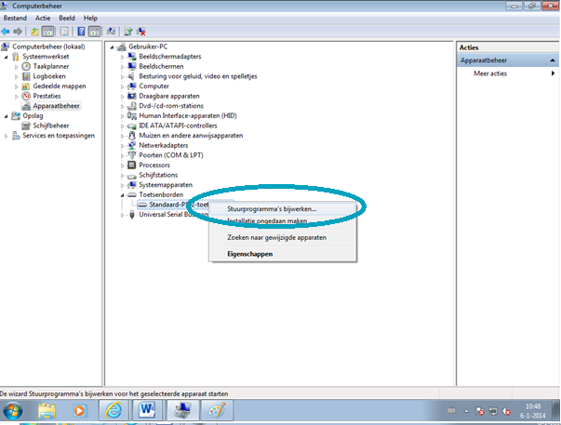Open the Help menu
This screenshot has width=561, height=425.
pyautogui.click(x=90, y=19)
